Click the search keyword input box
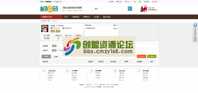Screen dimensions: 198x93 coord(114,9)
